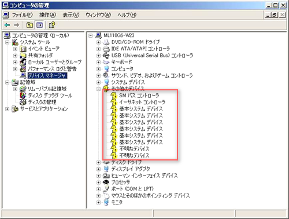Click the ポート (COM と LPT) icon
Viewport: 289px width, 219px height.
(x=106, y=189)
